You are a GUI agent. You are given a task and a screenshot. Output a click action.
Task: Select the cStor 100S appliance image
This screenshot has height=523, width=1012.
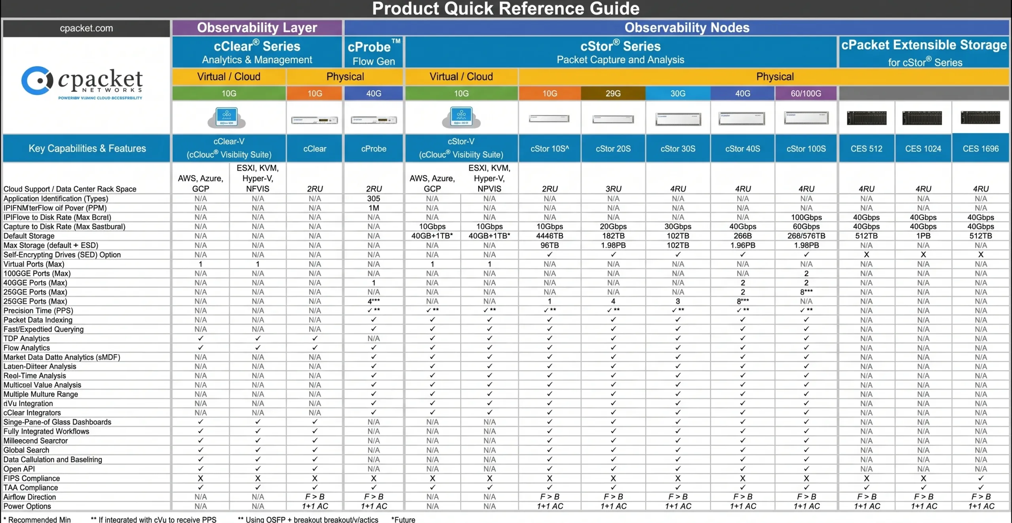806,118
